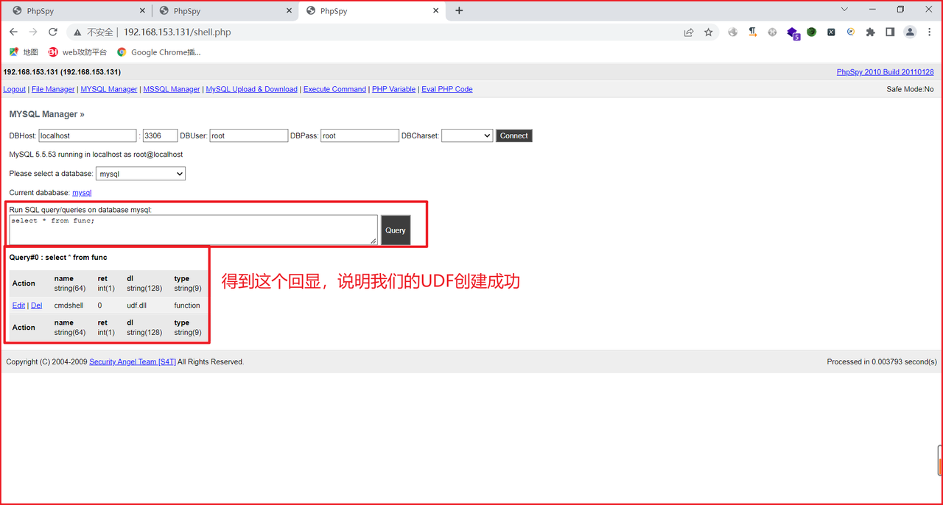The height and width of the screenshot is (505, 943).
Task: Open the Chrome three-dot menu
Action: click(x=929, y=32)
